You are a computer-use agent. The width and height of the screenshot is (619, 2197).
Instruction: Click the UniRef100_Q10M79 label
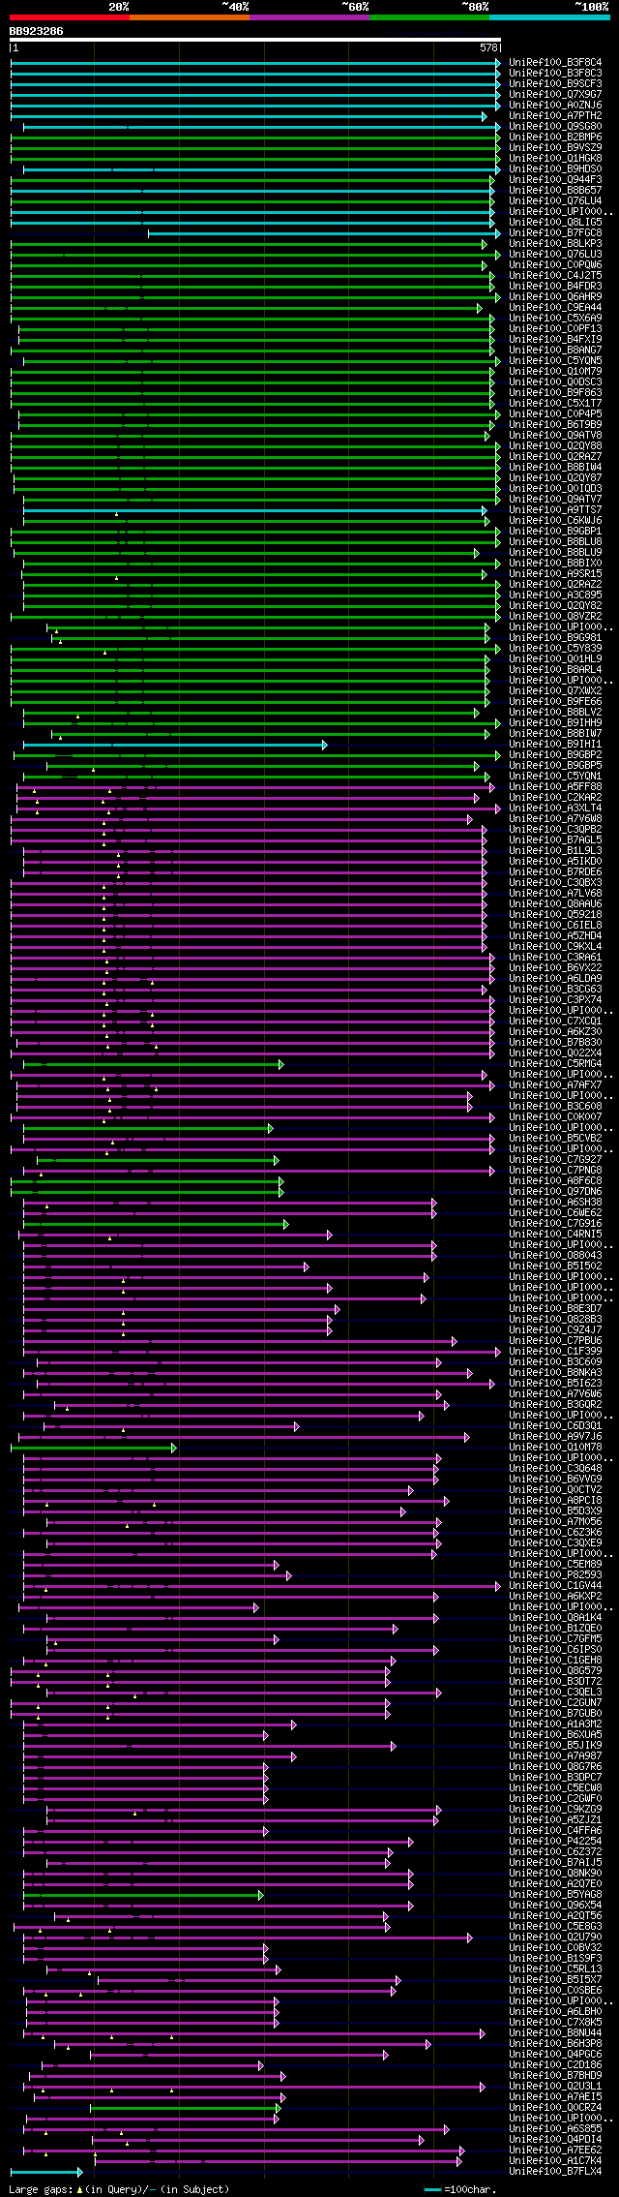(555, 371)
